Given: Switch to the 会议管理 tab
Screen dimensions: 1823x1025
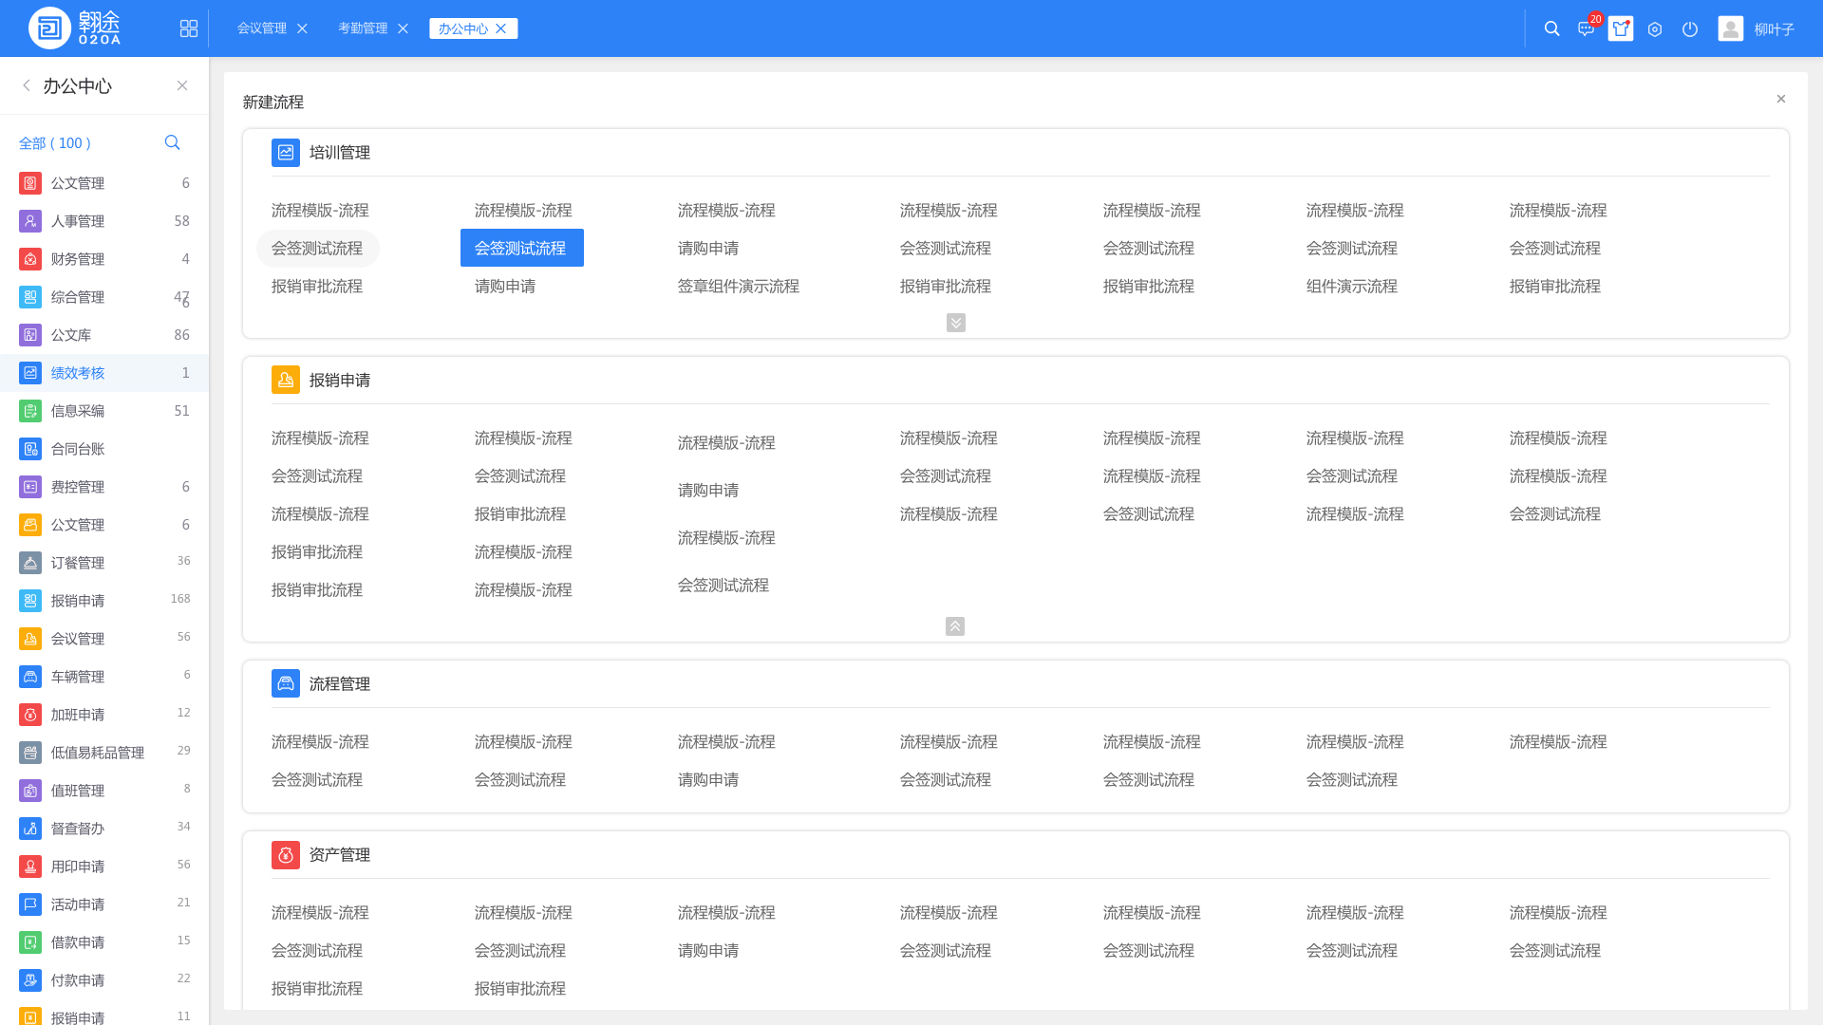Looking at the screenshot, I should click(262, 28).
